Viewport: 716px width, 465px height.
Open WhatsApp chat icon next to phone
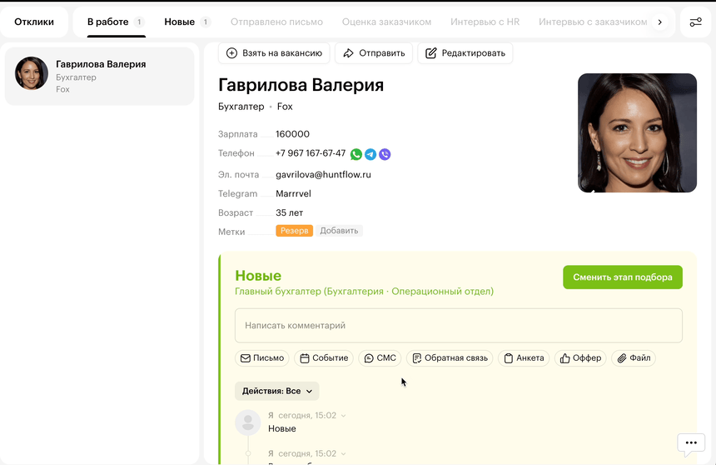point(356,154)
